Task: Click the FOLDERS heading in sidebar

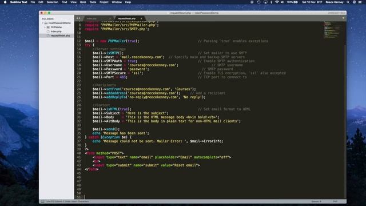Action: click(47, 19)
